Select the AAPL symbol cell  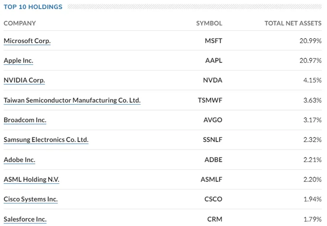point(214,60)
